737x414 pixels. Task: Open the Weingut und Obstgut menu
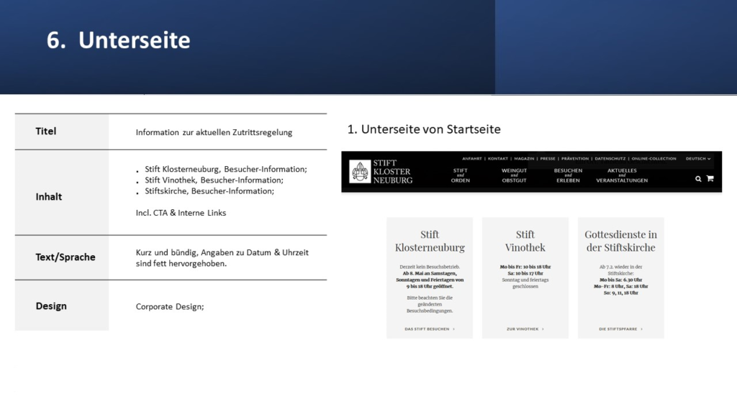514,175
